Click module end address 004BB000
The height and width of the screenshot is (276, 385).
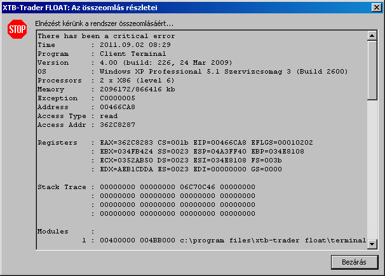coord(158,240)
